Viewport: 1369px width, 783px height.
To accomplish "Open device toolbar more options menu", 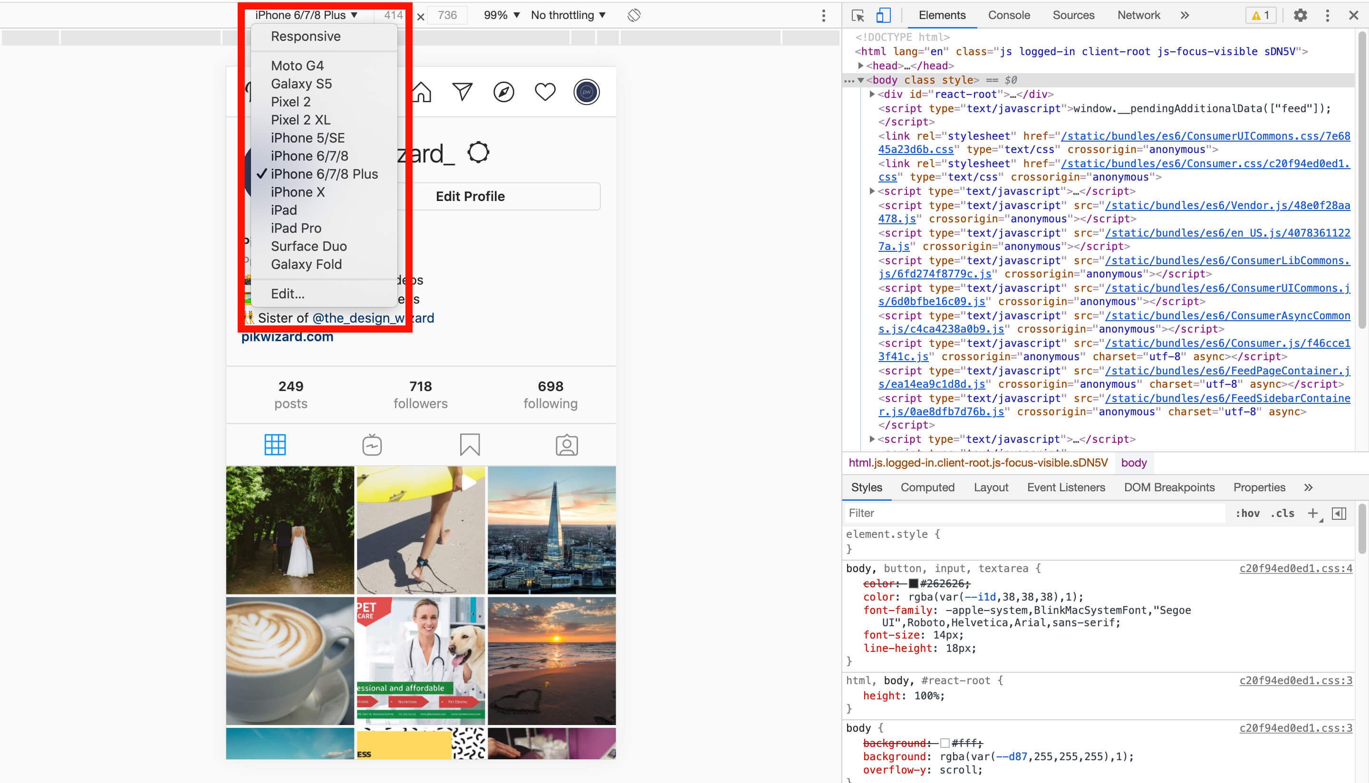I will (x=824, y=15).
